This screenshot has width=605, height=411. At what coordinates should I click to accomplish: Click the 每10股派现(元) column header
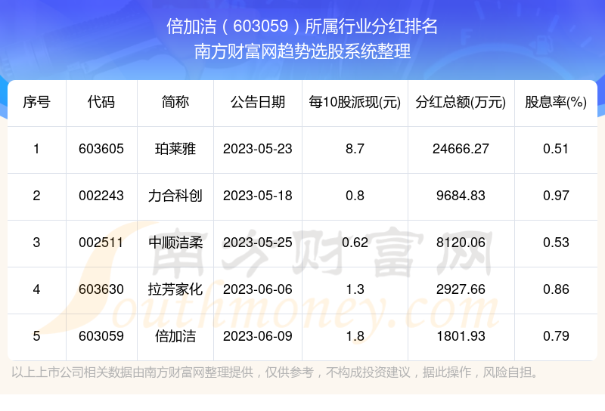pyautogui.click(x=355, y=102)
